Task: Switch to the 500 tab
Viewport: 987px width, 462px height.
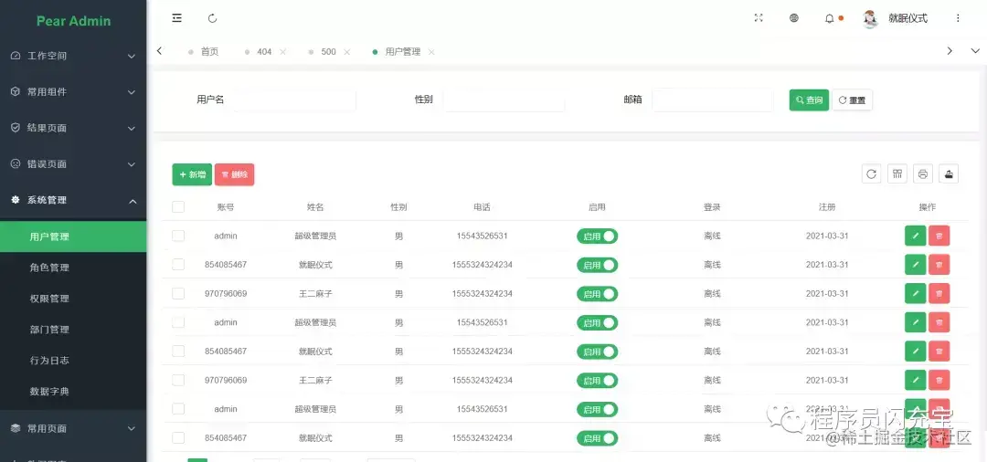Action: pyautogui.click(x=328, y=51)
